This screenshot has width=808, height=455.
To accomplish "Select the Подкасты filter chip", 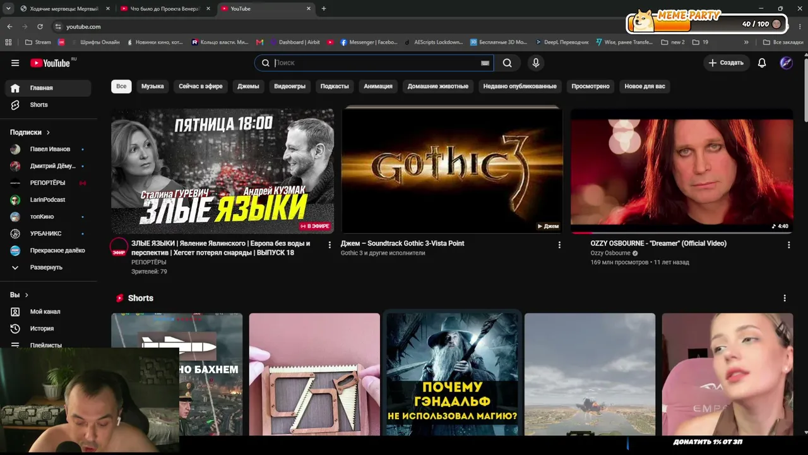I will click(x=335, y=86).
